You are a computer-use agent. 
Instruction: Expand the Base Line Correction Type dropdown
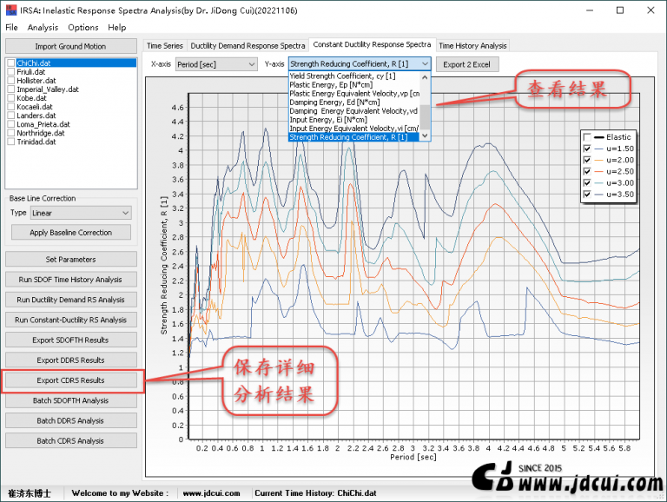81,213
